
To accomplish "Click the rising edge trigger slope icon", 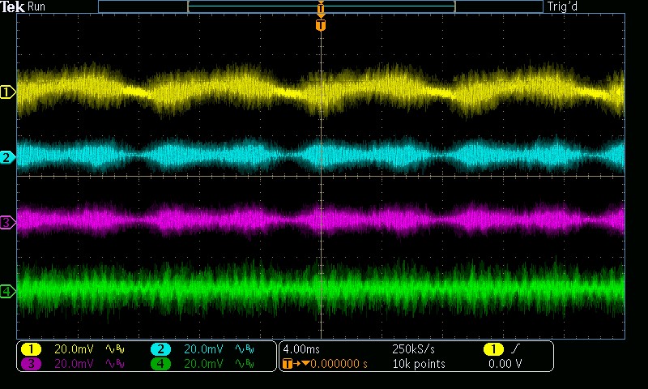I will [515, 349].
